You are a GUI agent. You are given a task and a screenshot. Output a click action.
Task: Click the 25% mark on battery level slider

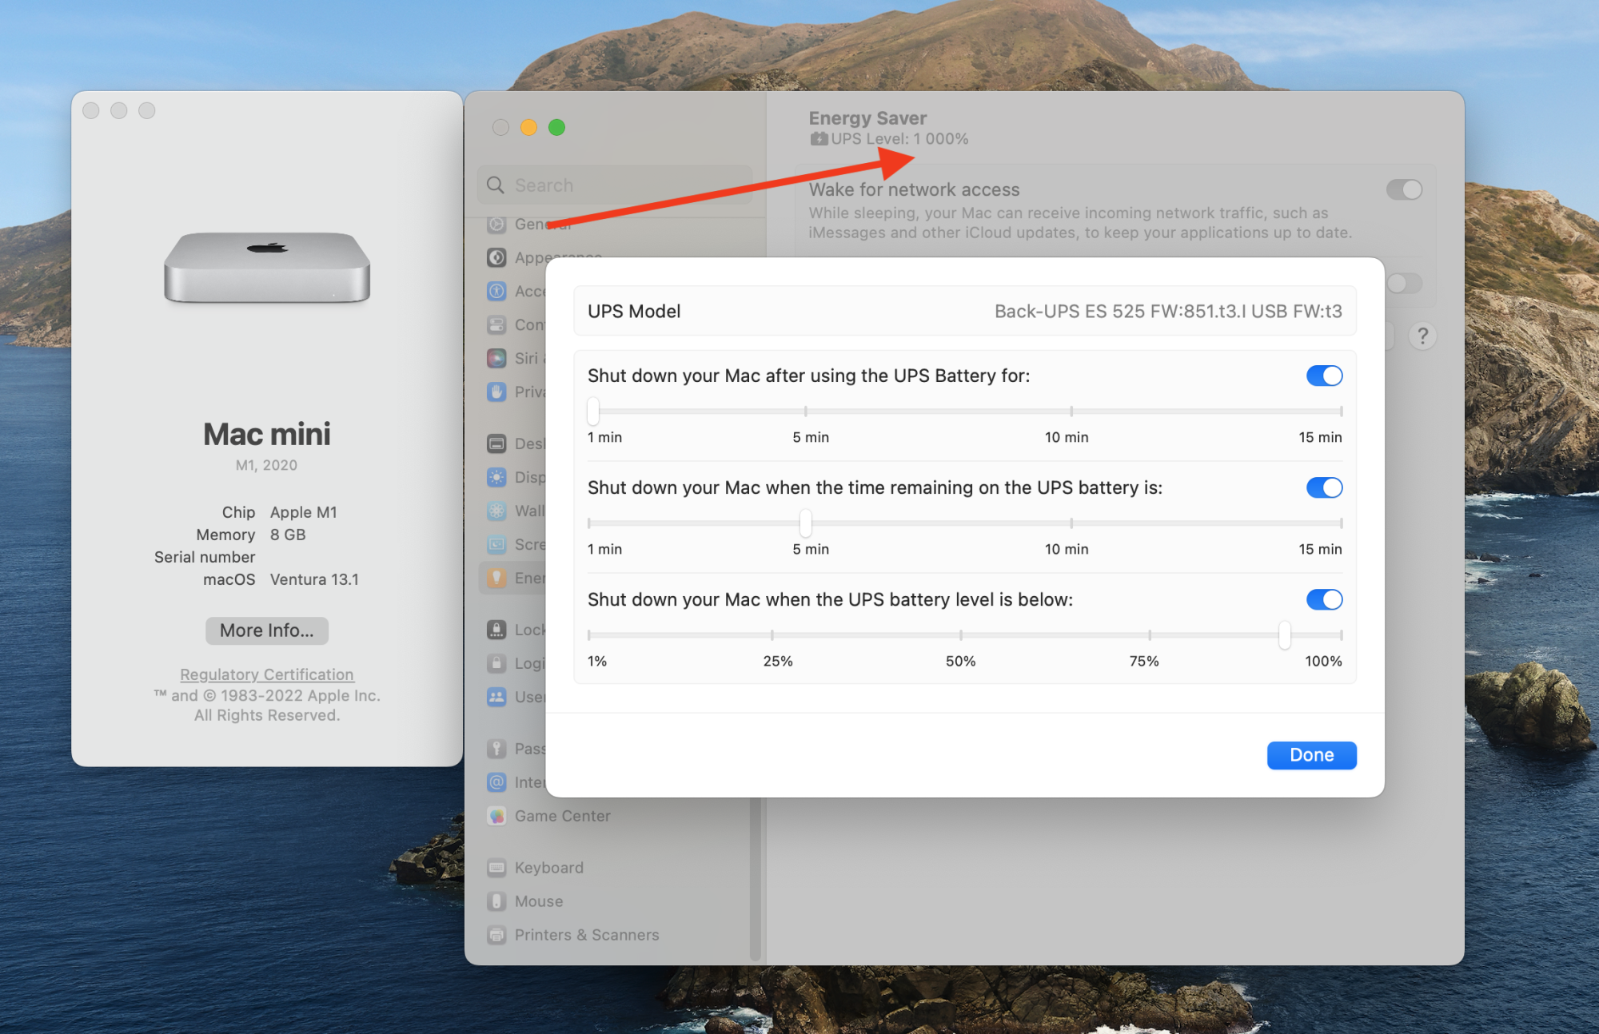(772, 634)
